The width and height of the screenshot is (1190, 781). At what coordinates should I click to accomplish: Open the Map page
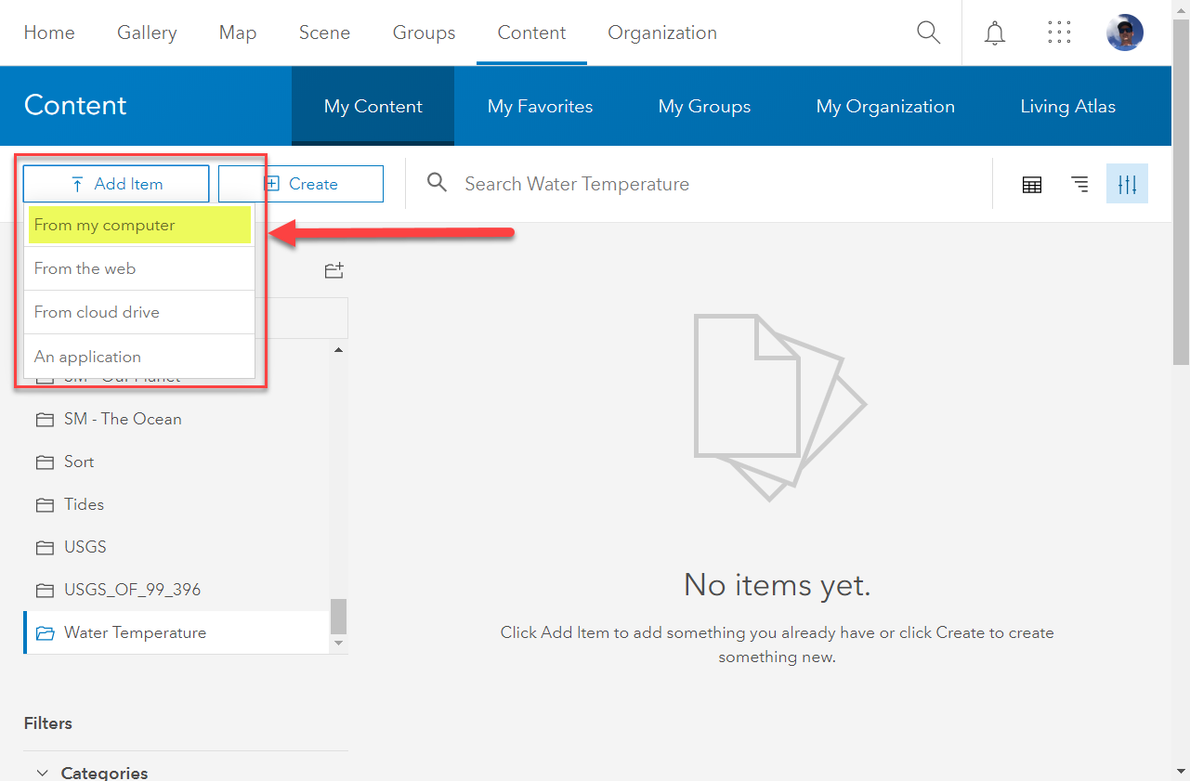238,33
